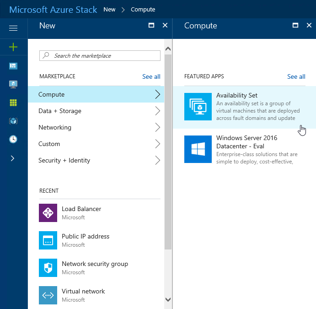Click the Windows Server 2016 logo icon
The image size is (316, 309).
pyautogui.click(x=198, y=149)
